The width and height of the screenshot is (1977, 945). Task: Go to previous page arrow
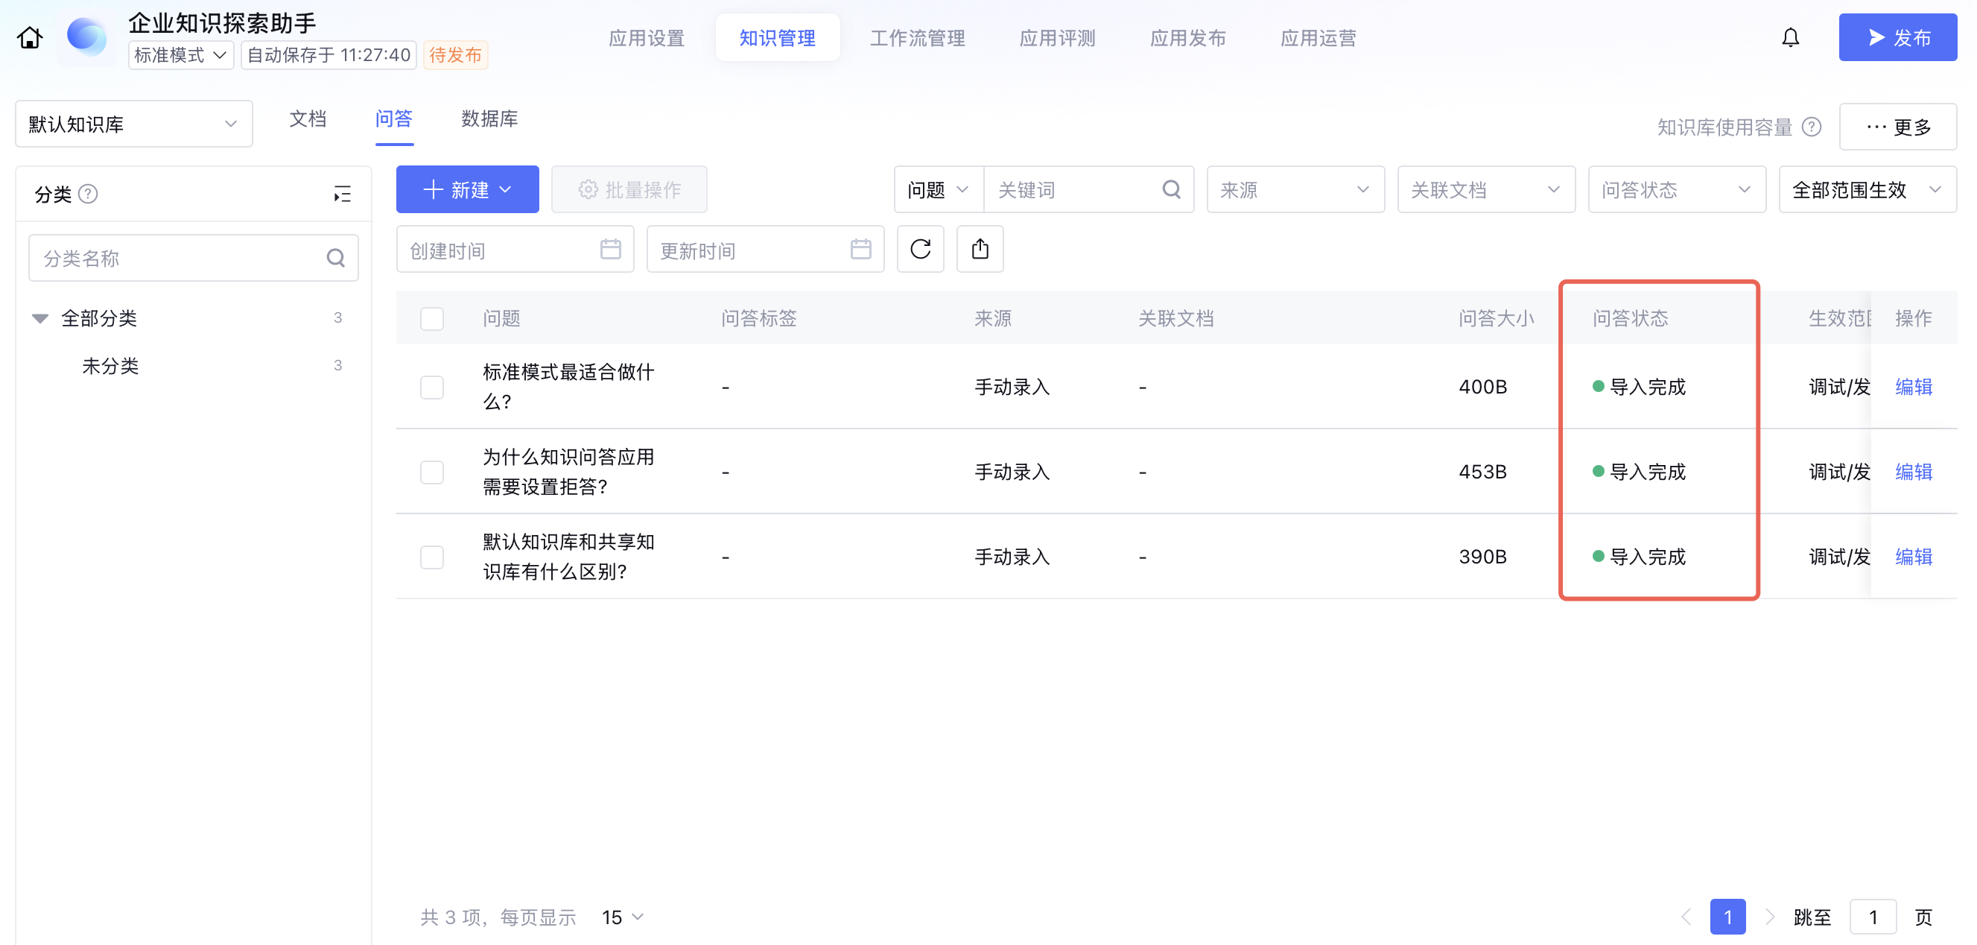point(1686,917)
